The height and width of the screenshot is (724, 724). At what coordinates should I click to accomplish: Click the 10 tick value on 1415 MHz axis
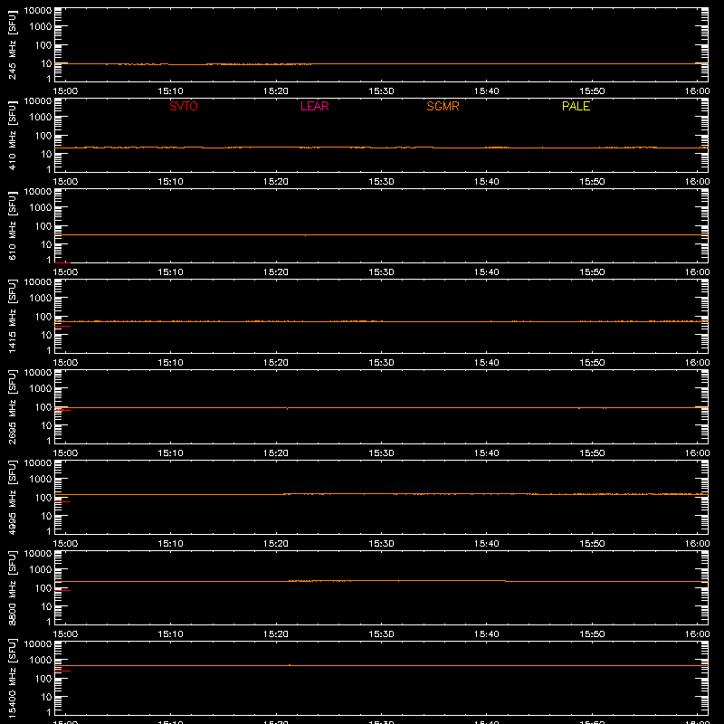click(x=47, y=335)
